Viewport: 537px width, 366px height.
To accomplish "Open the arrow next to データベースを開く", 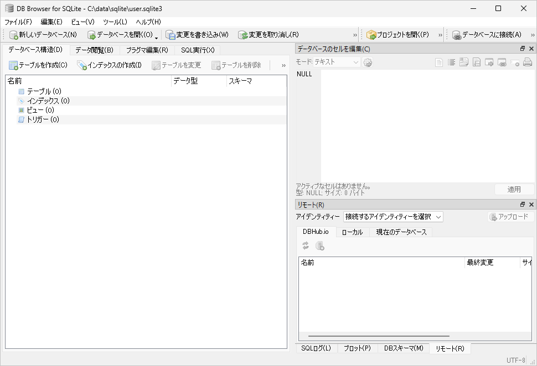I will click(157, 36).
